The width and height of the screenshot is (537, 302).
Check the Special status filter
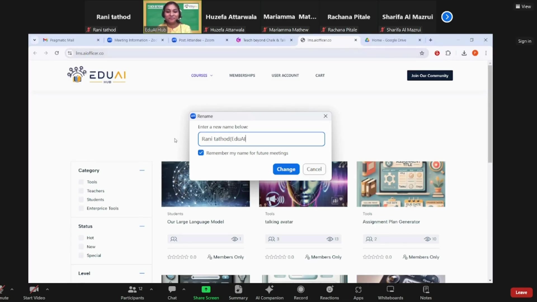[x=81, y=255]
